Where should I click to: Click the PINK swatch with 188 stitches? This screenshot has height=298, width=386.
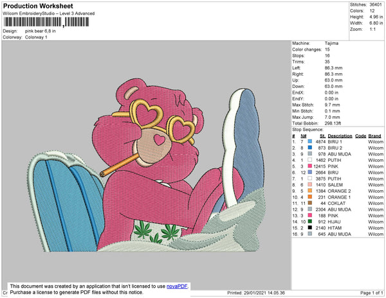point(309,215)
